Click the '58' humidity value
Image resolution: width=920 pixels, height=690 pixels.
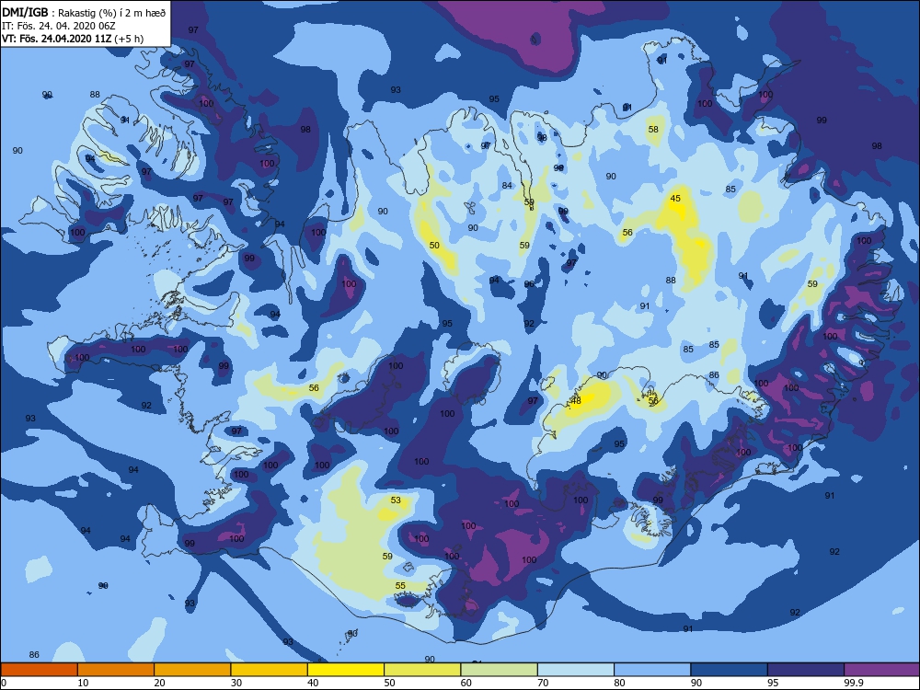pos(653,129)
